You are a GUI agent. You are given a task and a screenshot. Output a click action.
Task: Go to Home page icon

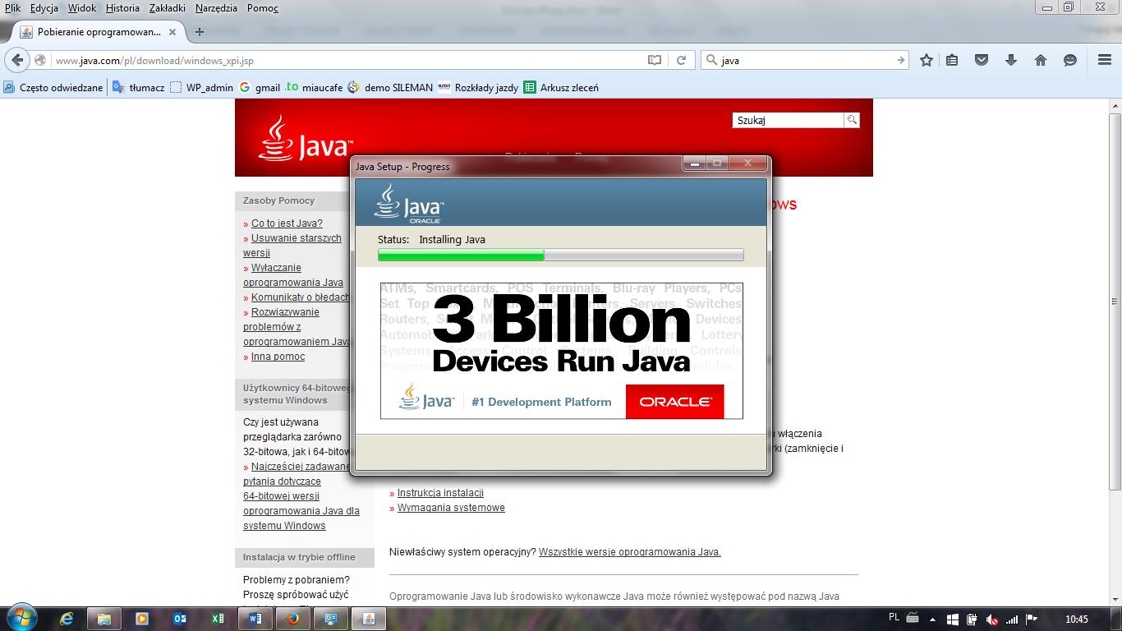click(1041, 60)
